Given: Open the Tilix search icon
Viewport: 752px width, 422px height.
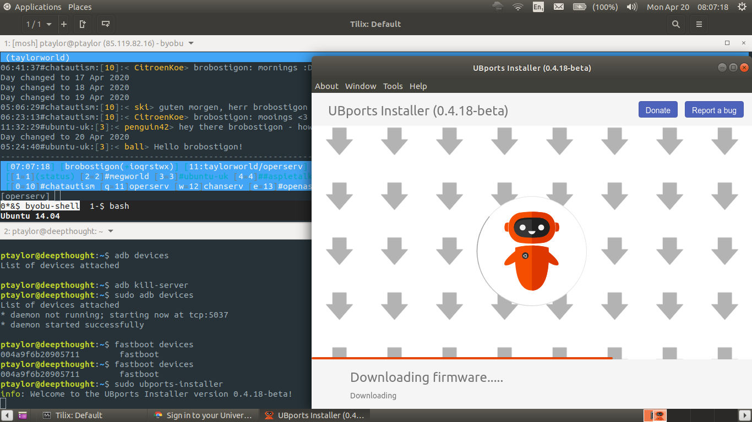Looking at the screenshot, I should pos(676,24).
